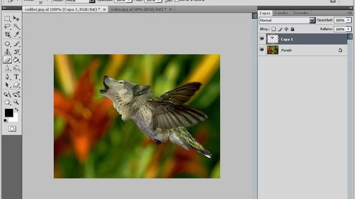
Task: Swap foreground and background colors
Action: [17, 110]
